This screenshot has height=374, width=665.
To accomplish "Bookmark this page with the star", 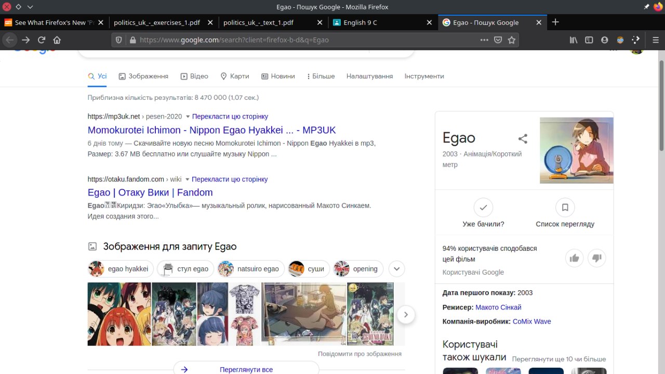I will [512, 40].
